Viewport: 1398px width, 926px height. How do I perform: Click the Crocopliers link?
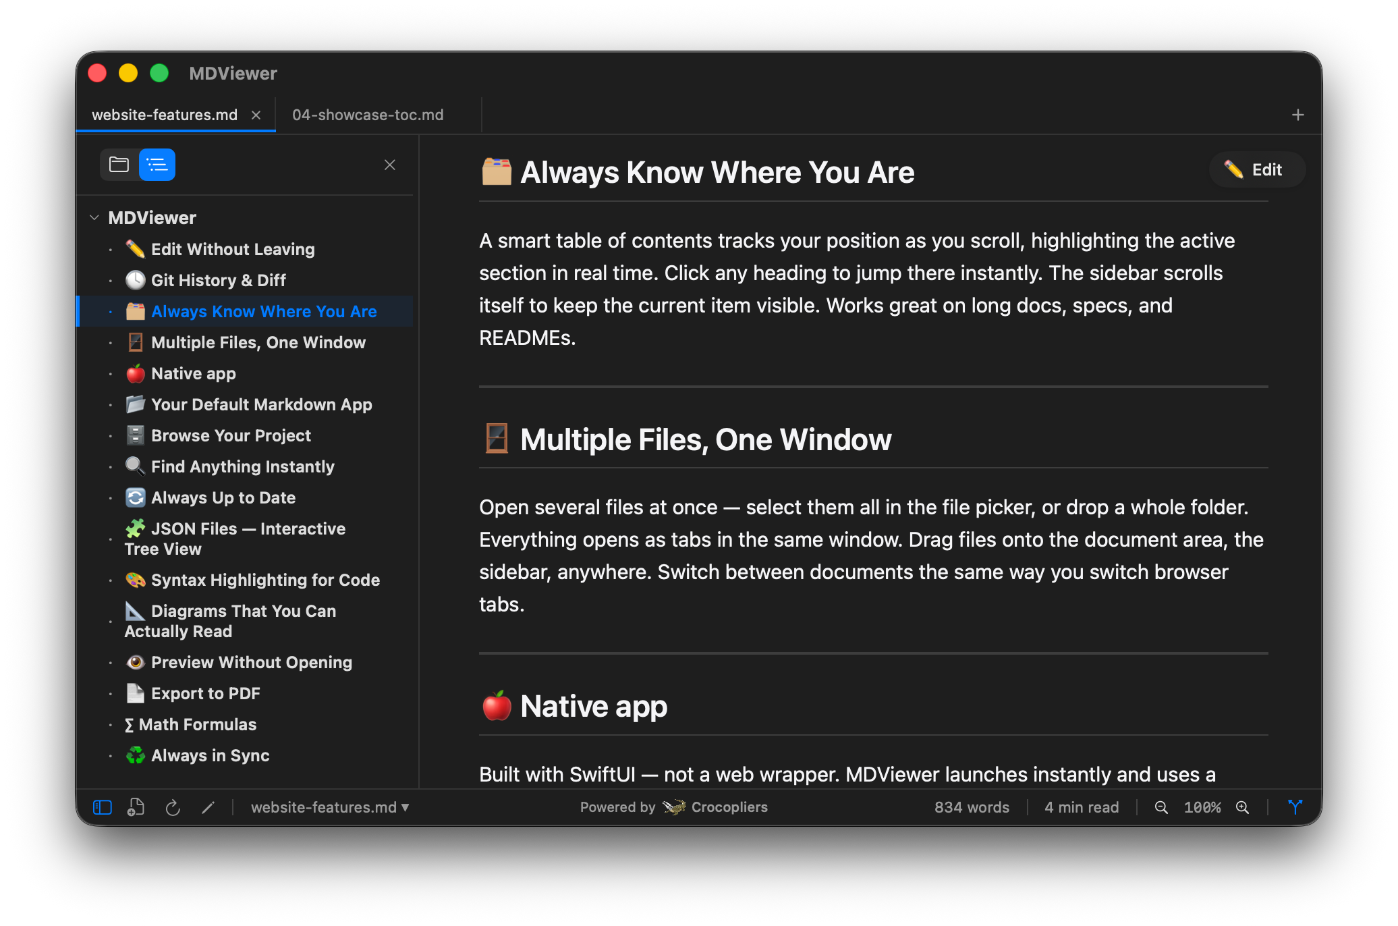(729, 807)
